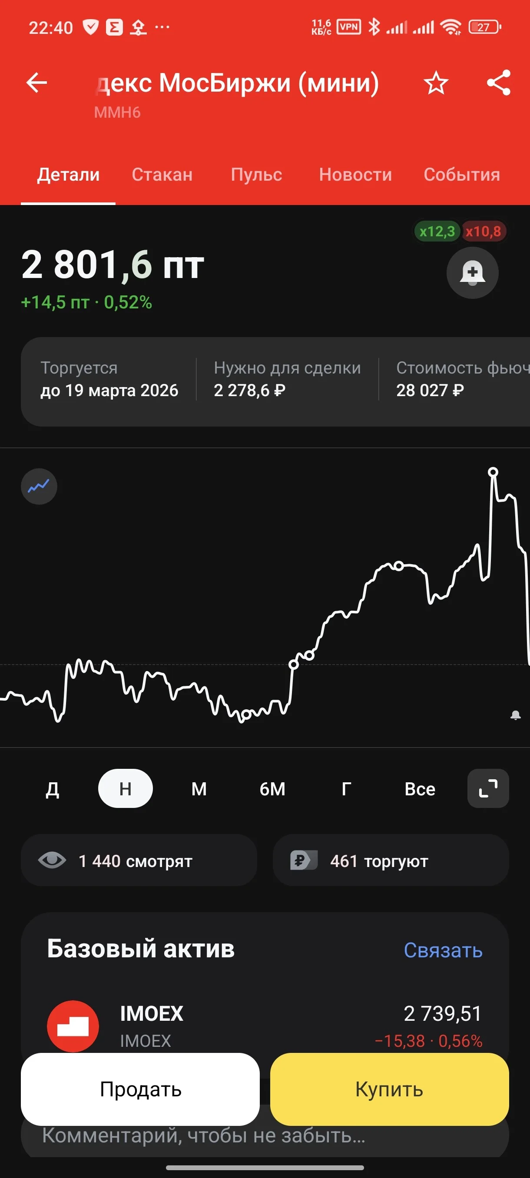Add instrument to favorites with star icon
530x1178 pixels.
point(436,83)
